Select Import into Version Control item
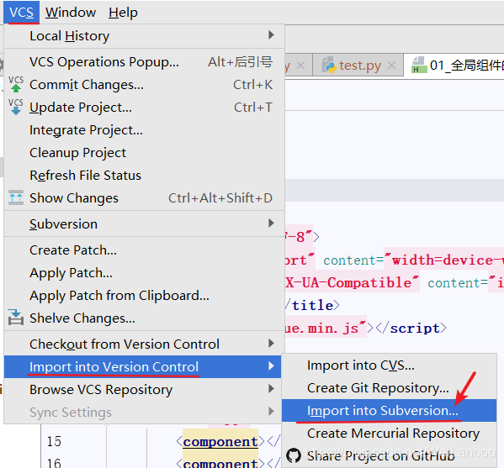The image size is (504, 468). 143,366
